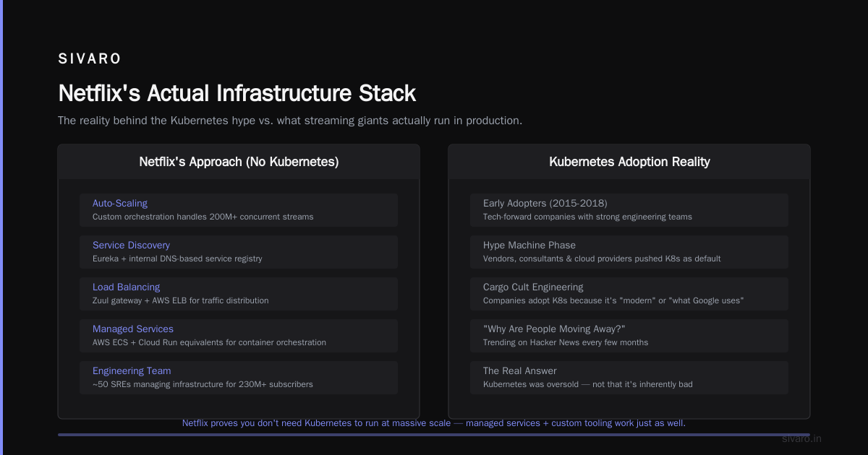Click "AWS ECS + Cloud Run equivalents" line

pos(209,342)
